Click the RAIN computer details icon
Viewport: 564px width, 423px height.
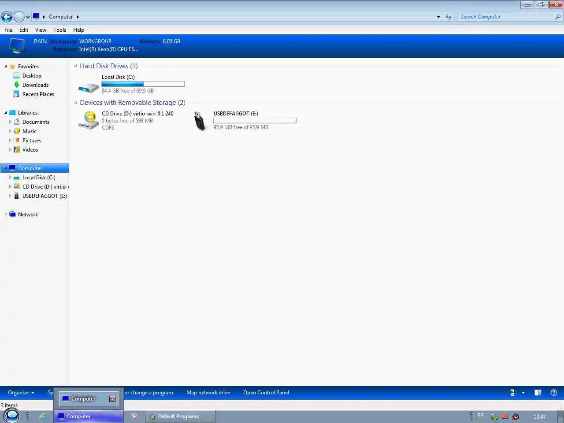click(17, 45)
